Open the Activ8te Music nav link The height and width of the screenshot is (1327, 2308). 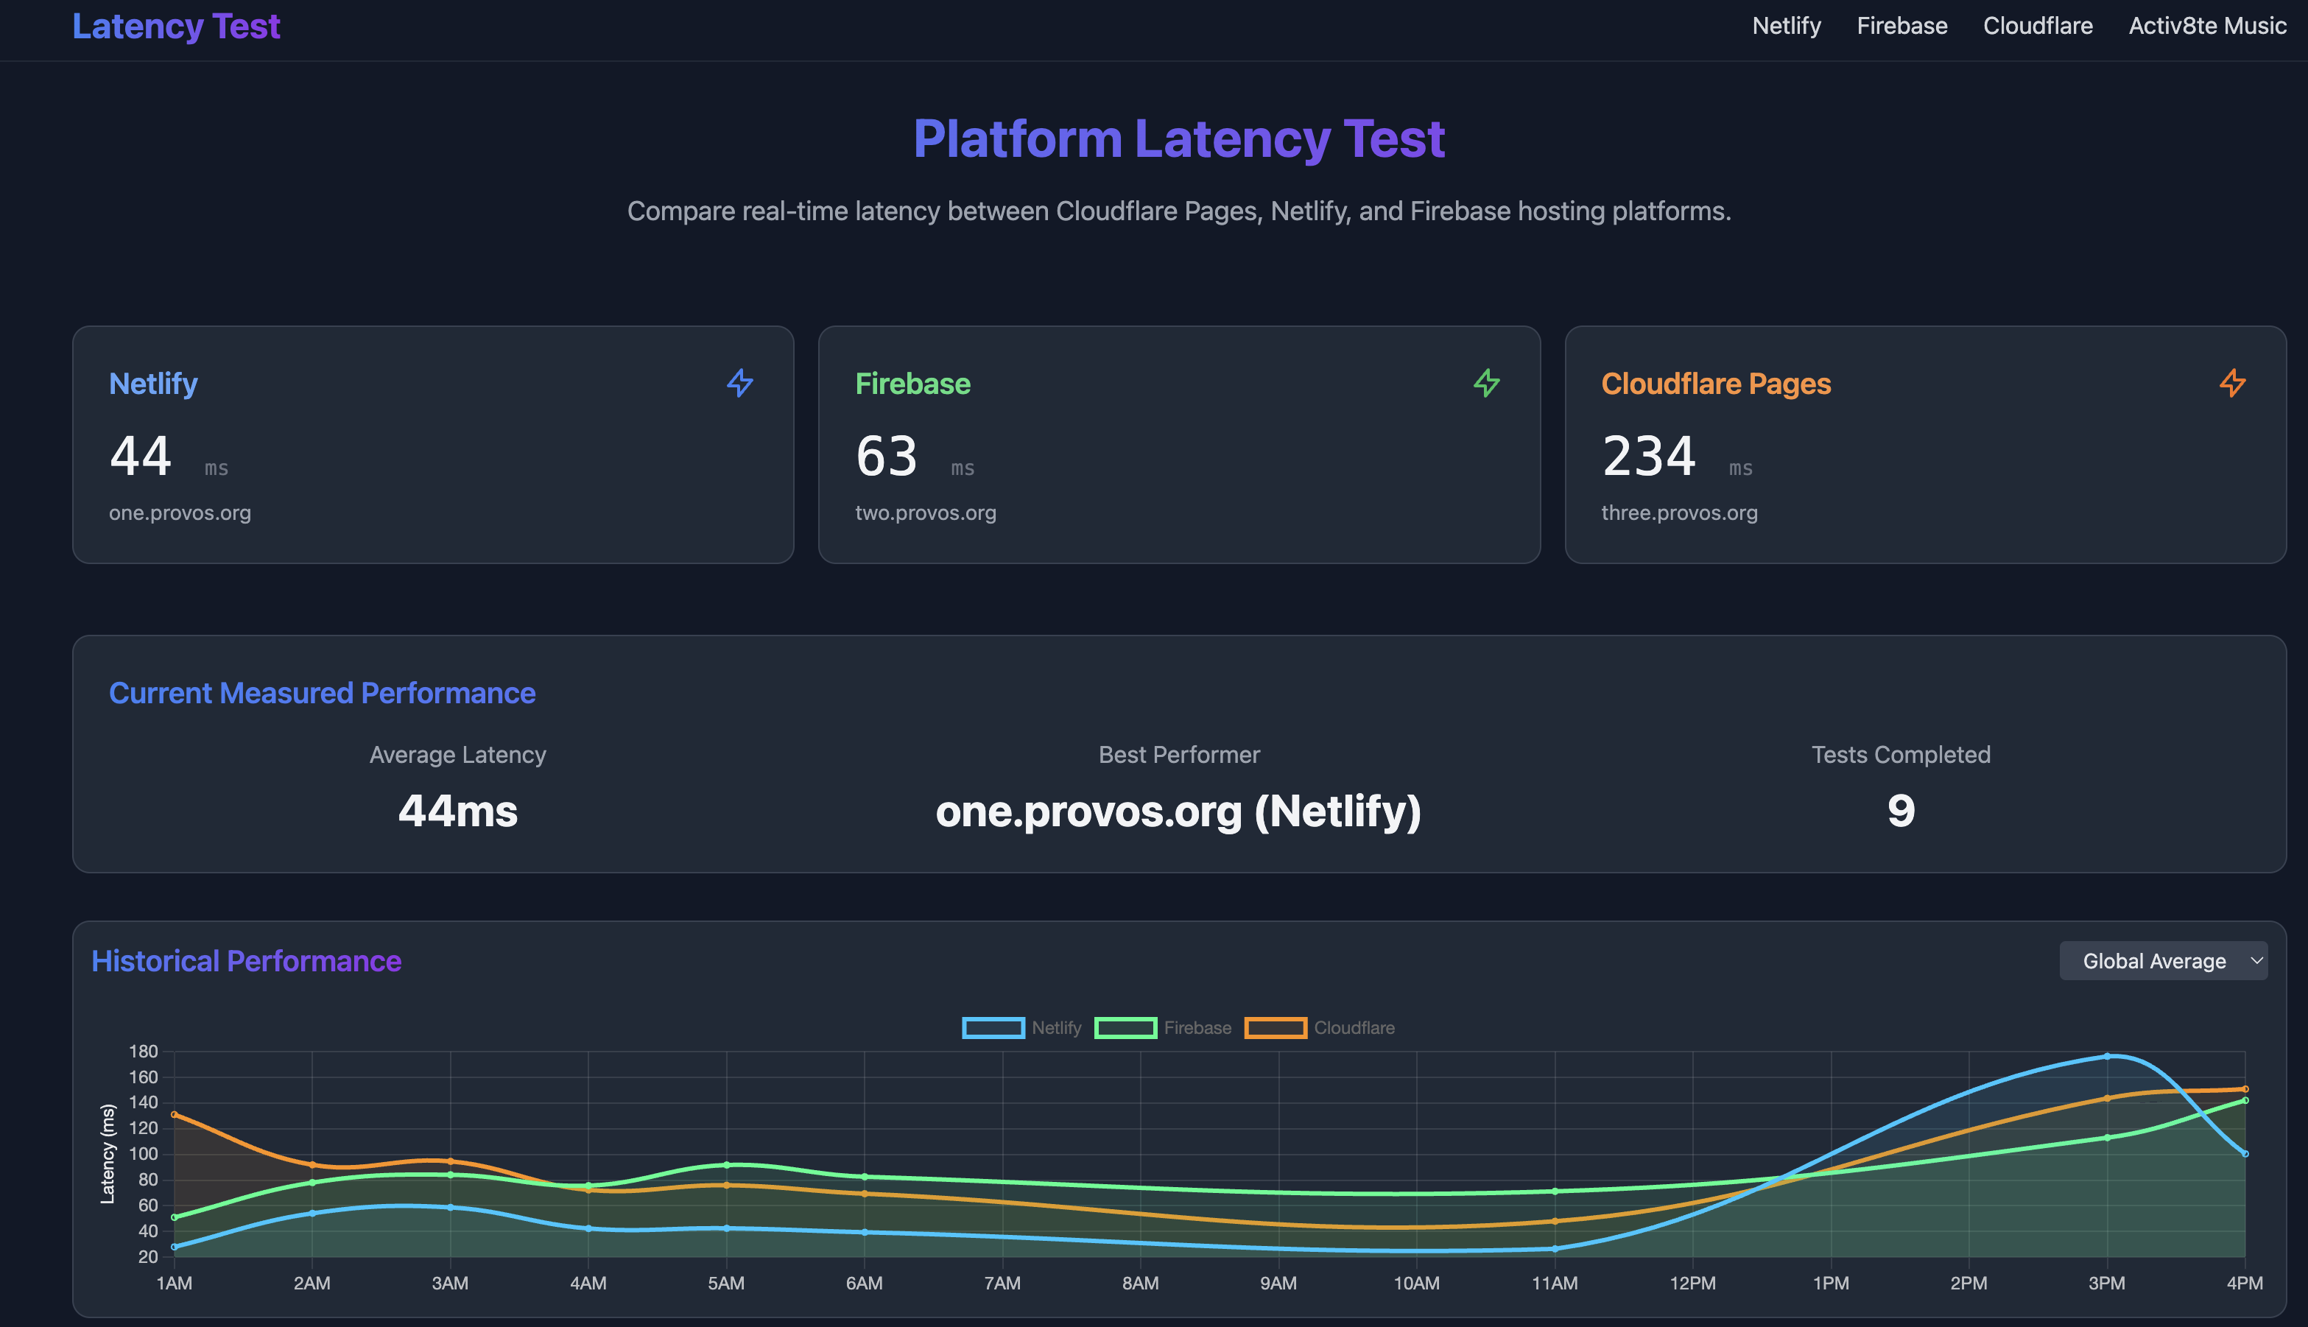[2207, 26]
